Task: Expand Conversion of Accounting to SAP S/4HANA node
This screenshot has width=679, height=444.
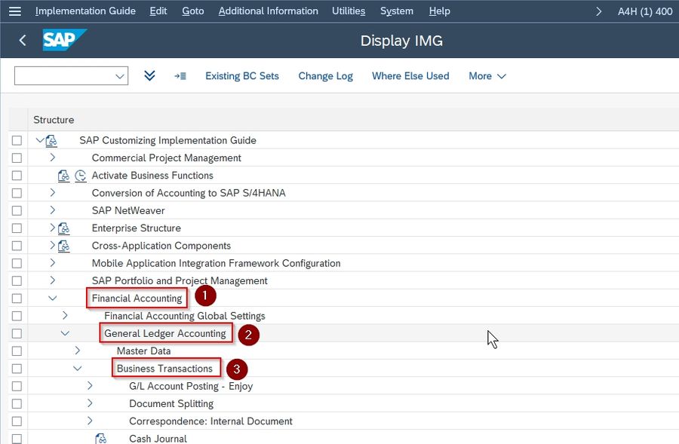Action: coord(52,192)
